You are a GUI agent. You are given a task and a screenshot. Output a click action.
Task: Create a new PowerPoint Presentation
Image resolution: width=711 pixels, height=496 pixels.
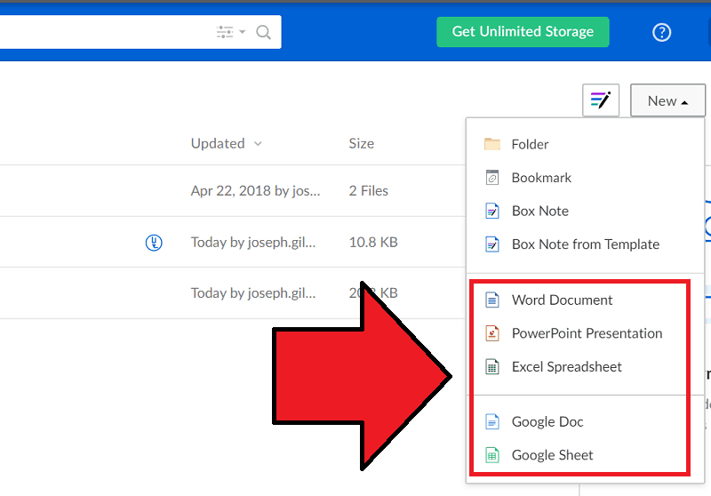tap(585, 333)
